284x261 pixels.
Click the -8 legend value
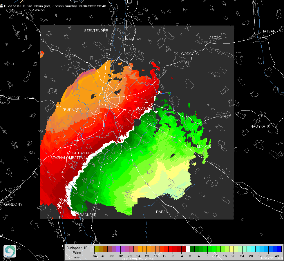(173, 256)
